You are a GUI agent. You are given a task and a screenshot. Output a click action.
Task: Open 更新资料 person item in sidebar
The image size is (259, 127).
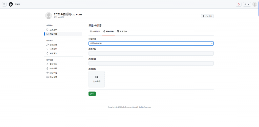pyautogui.click(x=63, y=64)
